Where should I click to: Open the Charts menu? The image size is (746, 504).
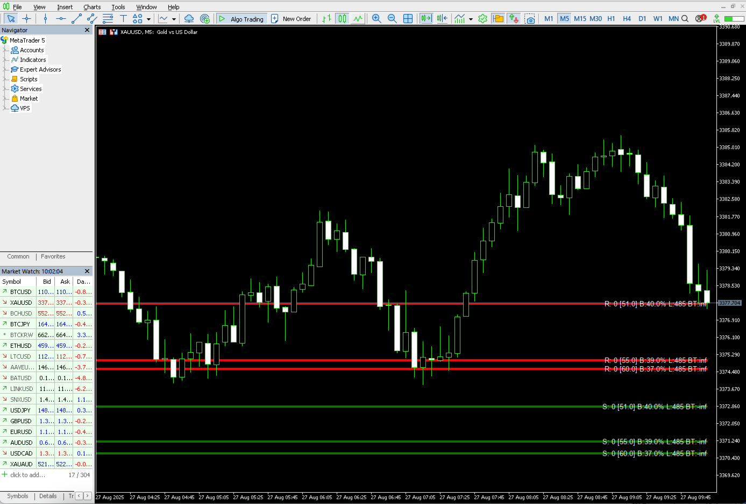pyautogui.click(x=92, y=7)
